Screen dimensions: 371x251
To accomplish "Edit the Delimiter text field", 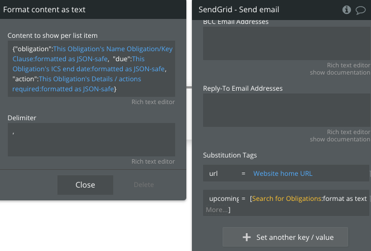I will [x=91, y=139].
